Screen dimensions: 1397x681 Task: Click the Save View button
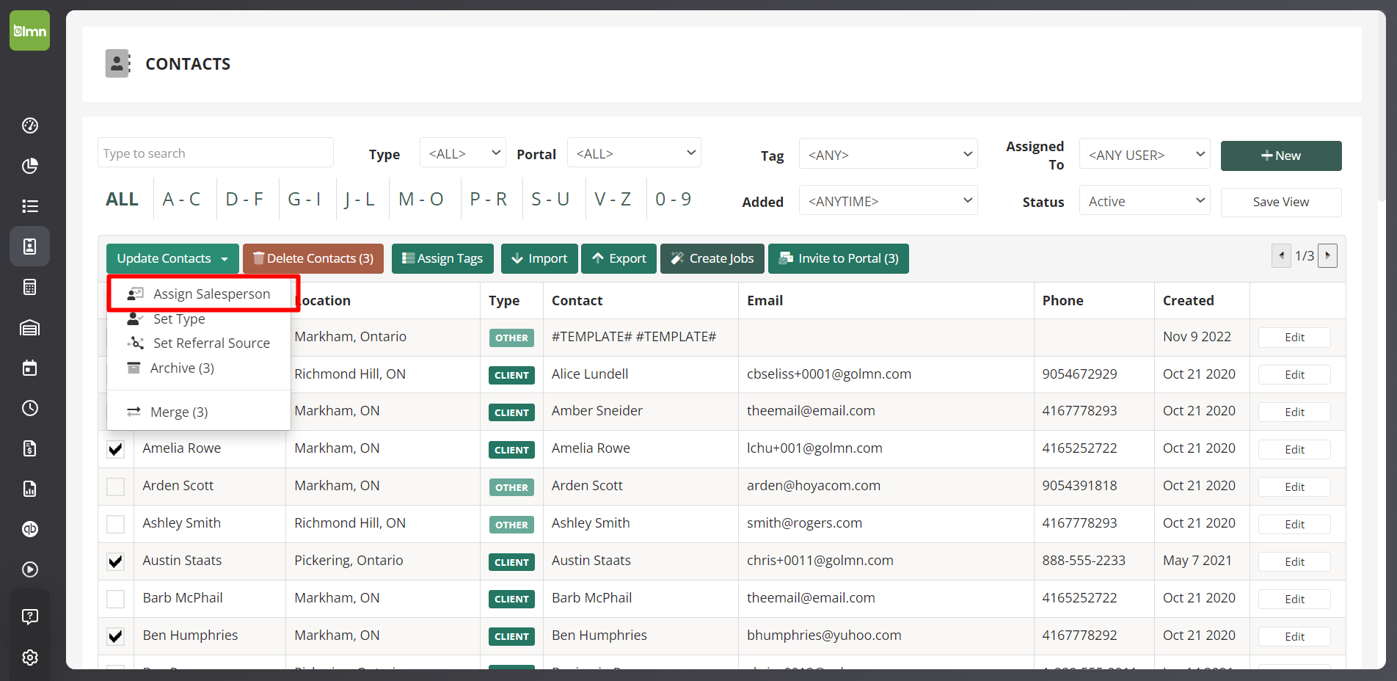pos(1281,202)
